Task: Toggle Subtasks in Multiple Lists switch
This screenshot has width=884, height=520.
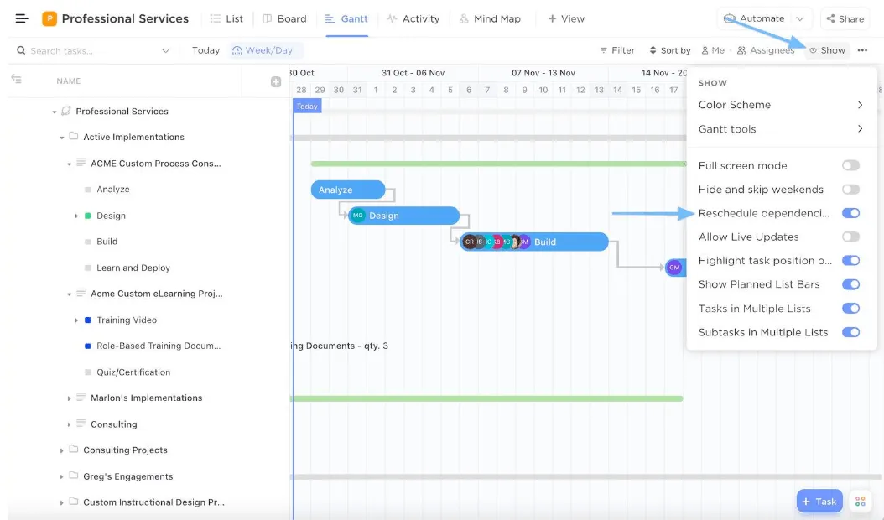Action: [850, 332]
